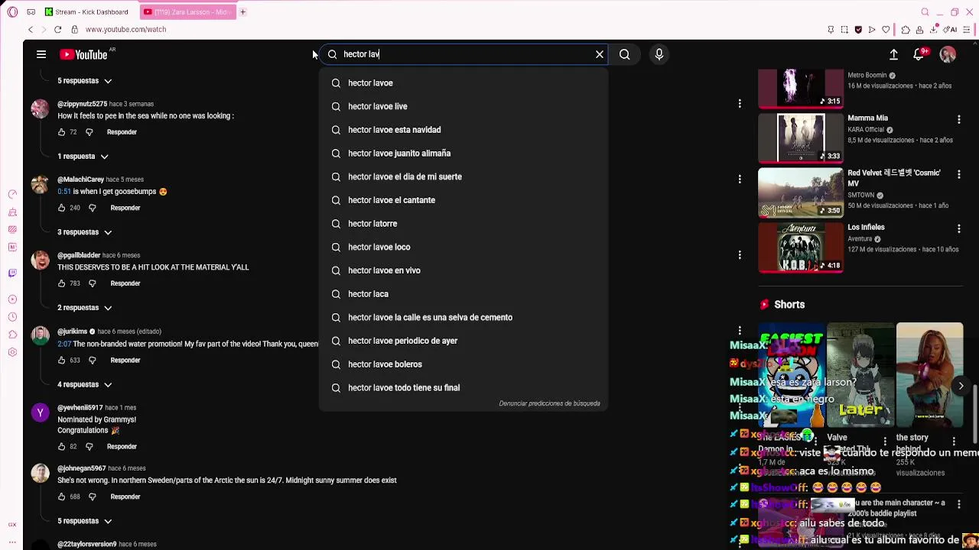The image size is (979, 550).
Task: Go to YouTube home via logo
Action: (x=83, y=54)
